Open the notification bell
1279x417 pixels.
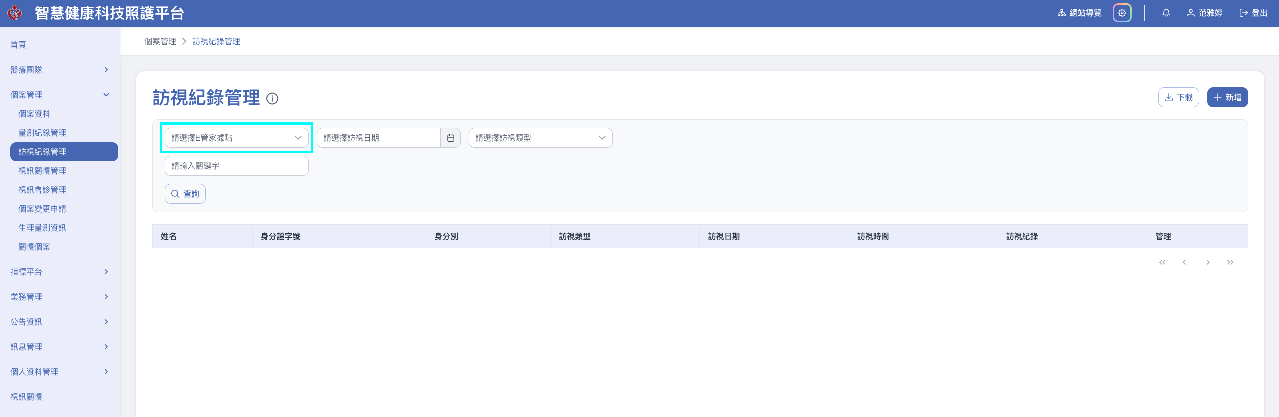[x=1166, y=13]
